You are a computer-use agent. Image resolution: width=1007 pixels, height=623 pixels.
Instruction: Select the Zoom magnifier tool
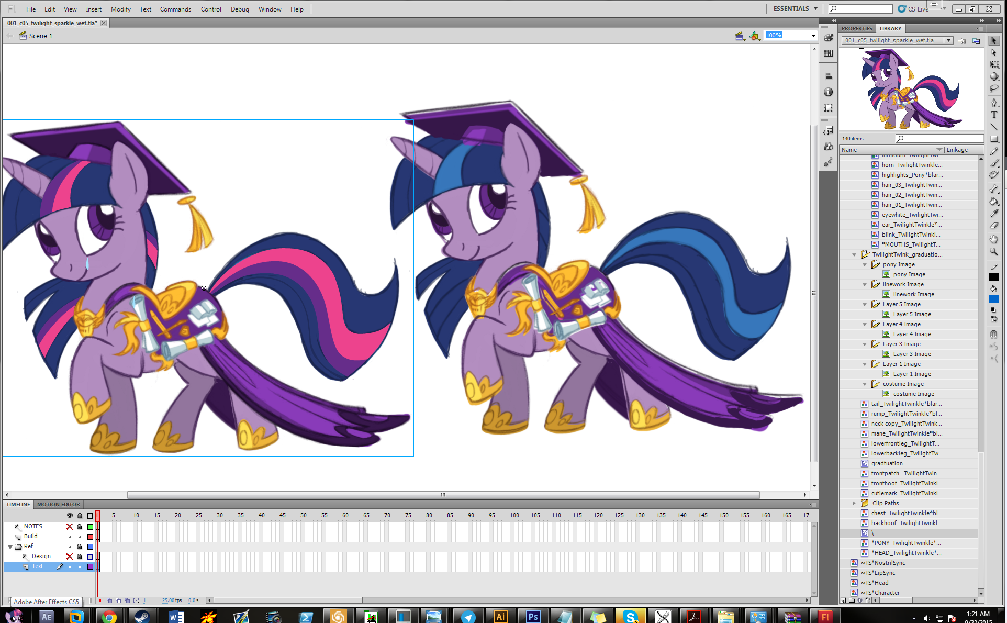click(x=994, y=252)
